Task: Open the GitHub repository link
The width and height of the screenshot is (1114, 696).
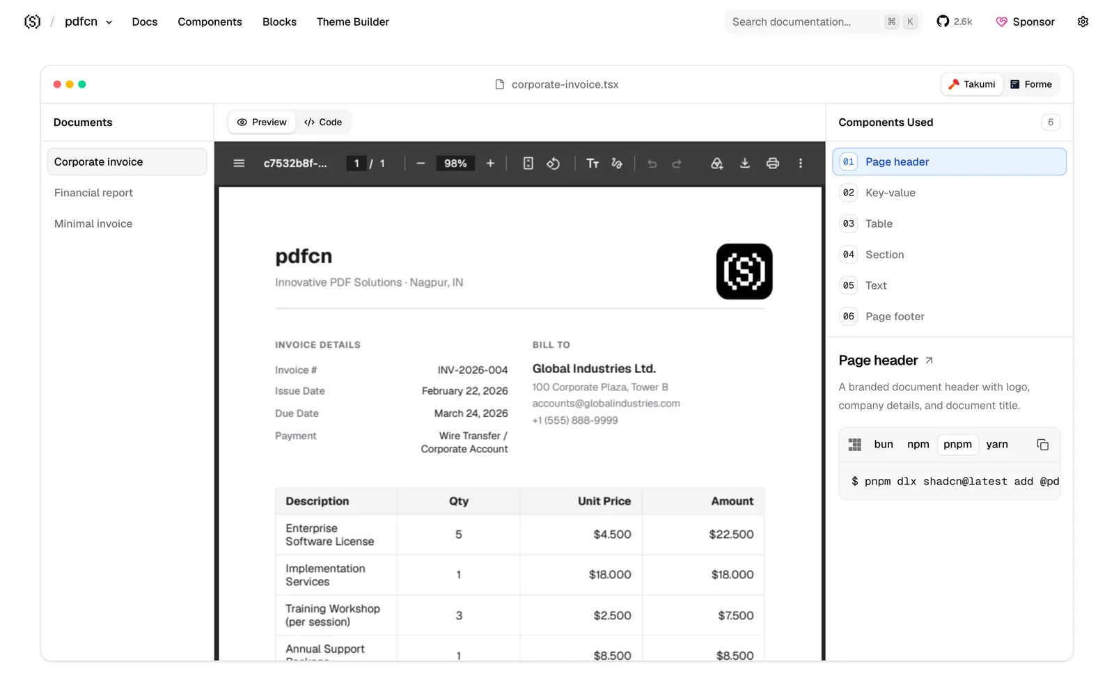Action: (x=955, y=22)
